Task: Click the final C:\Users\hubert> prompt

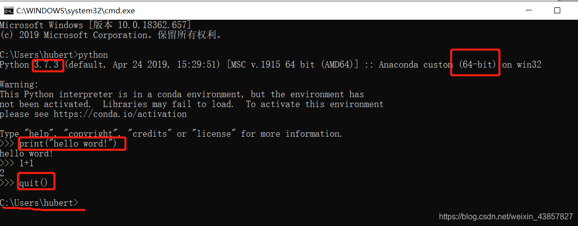Action: (x=39, y=203)
